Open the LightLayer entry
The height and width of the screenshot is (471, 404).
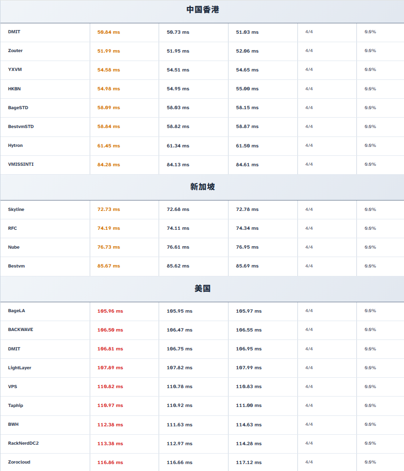[x=19, y=368]
